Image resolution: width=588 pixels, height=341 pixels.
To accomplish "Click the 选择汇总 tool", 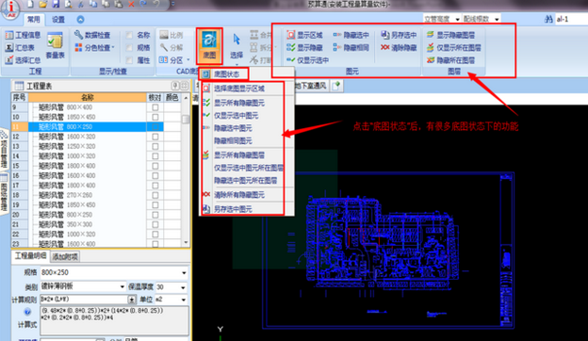I will pyautogui.click(x=23, y=60).
